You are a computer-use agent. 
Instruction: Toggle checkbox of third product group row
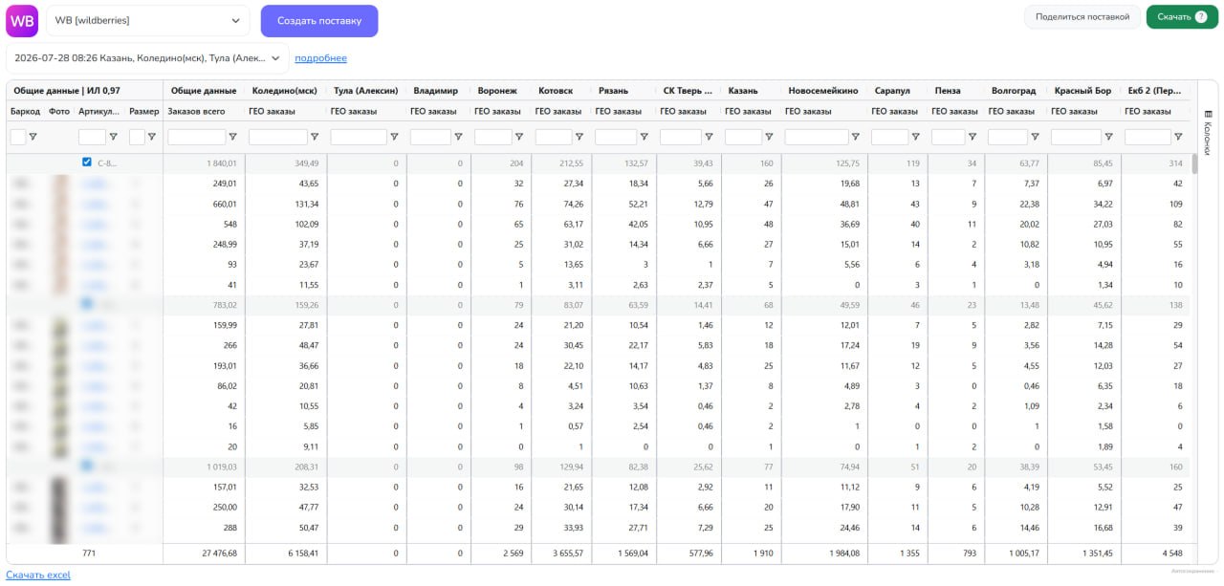tap(87, 466)
